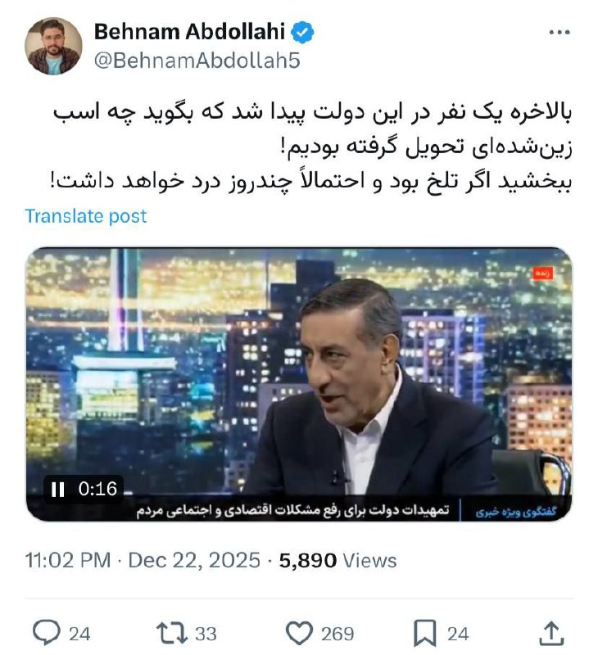Click the 11:02 PM Dec 22, 2025 timestamp
Screen dimensions: 598x655
pyautogui.click(x=143, y=560)
